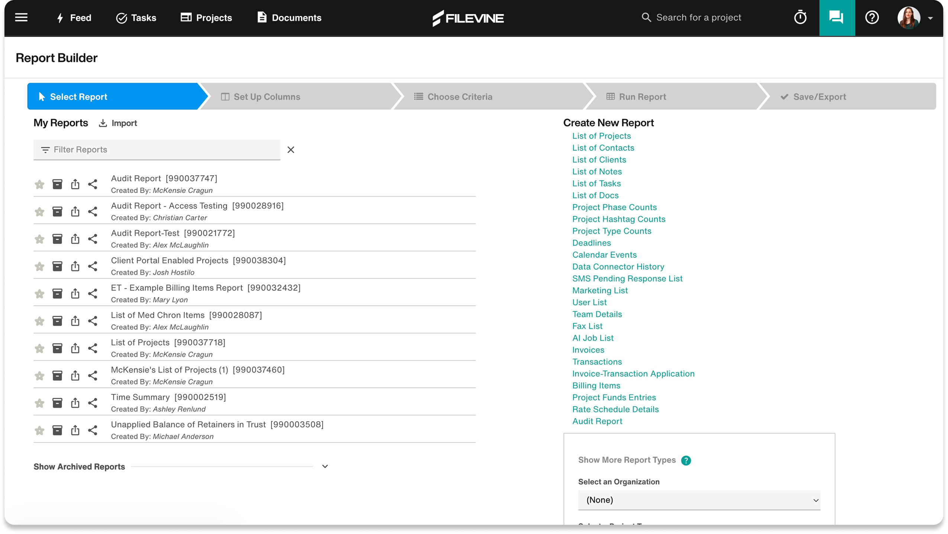Create a Project Phase Counts report
948x534 pixels.
point(614,207)
